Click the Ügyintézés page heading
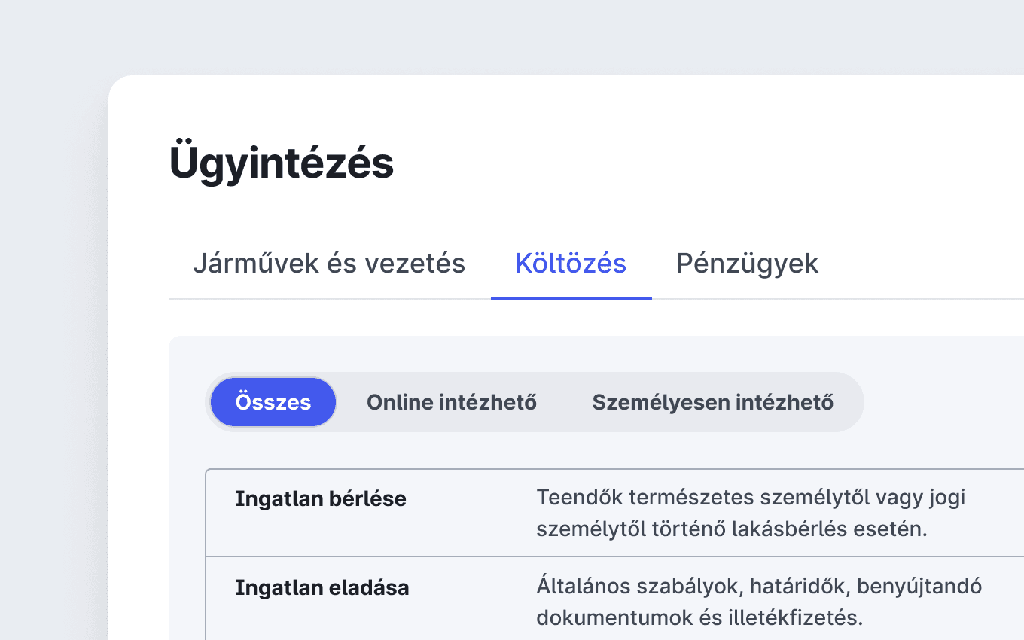The width and height of the screenshot is (1024, 640). coord(282,163)
